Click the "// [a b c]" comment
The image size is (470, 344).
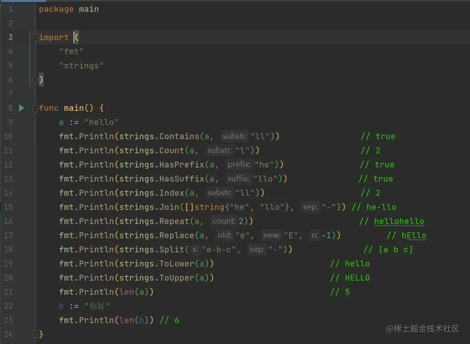(x=388, y=249)
